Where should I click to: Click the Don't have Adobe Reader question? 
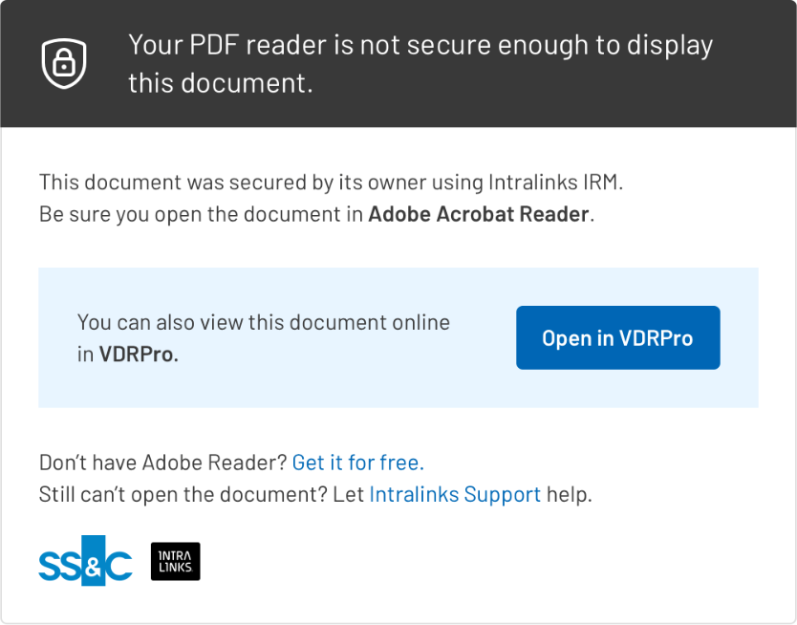coord(162,462)
